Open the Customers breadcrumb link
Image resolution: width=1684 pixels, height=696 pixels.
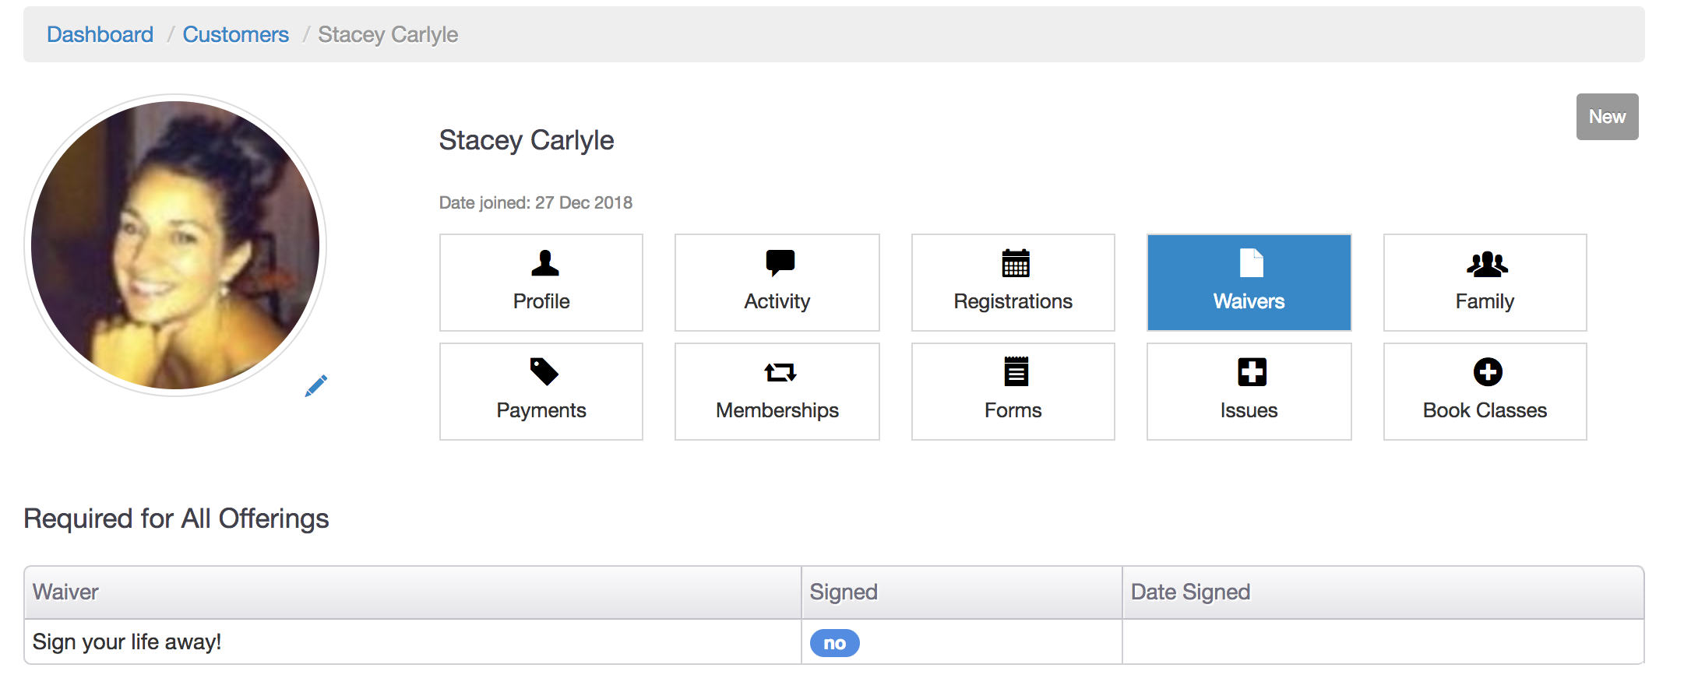click(235, 35)
